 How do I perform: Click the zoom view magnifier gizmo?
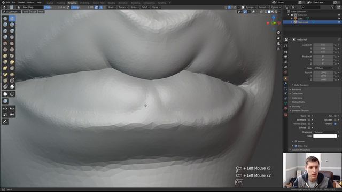278,33
